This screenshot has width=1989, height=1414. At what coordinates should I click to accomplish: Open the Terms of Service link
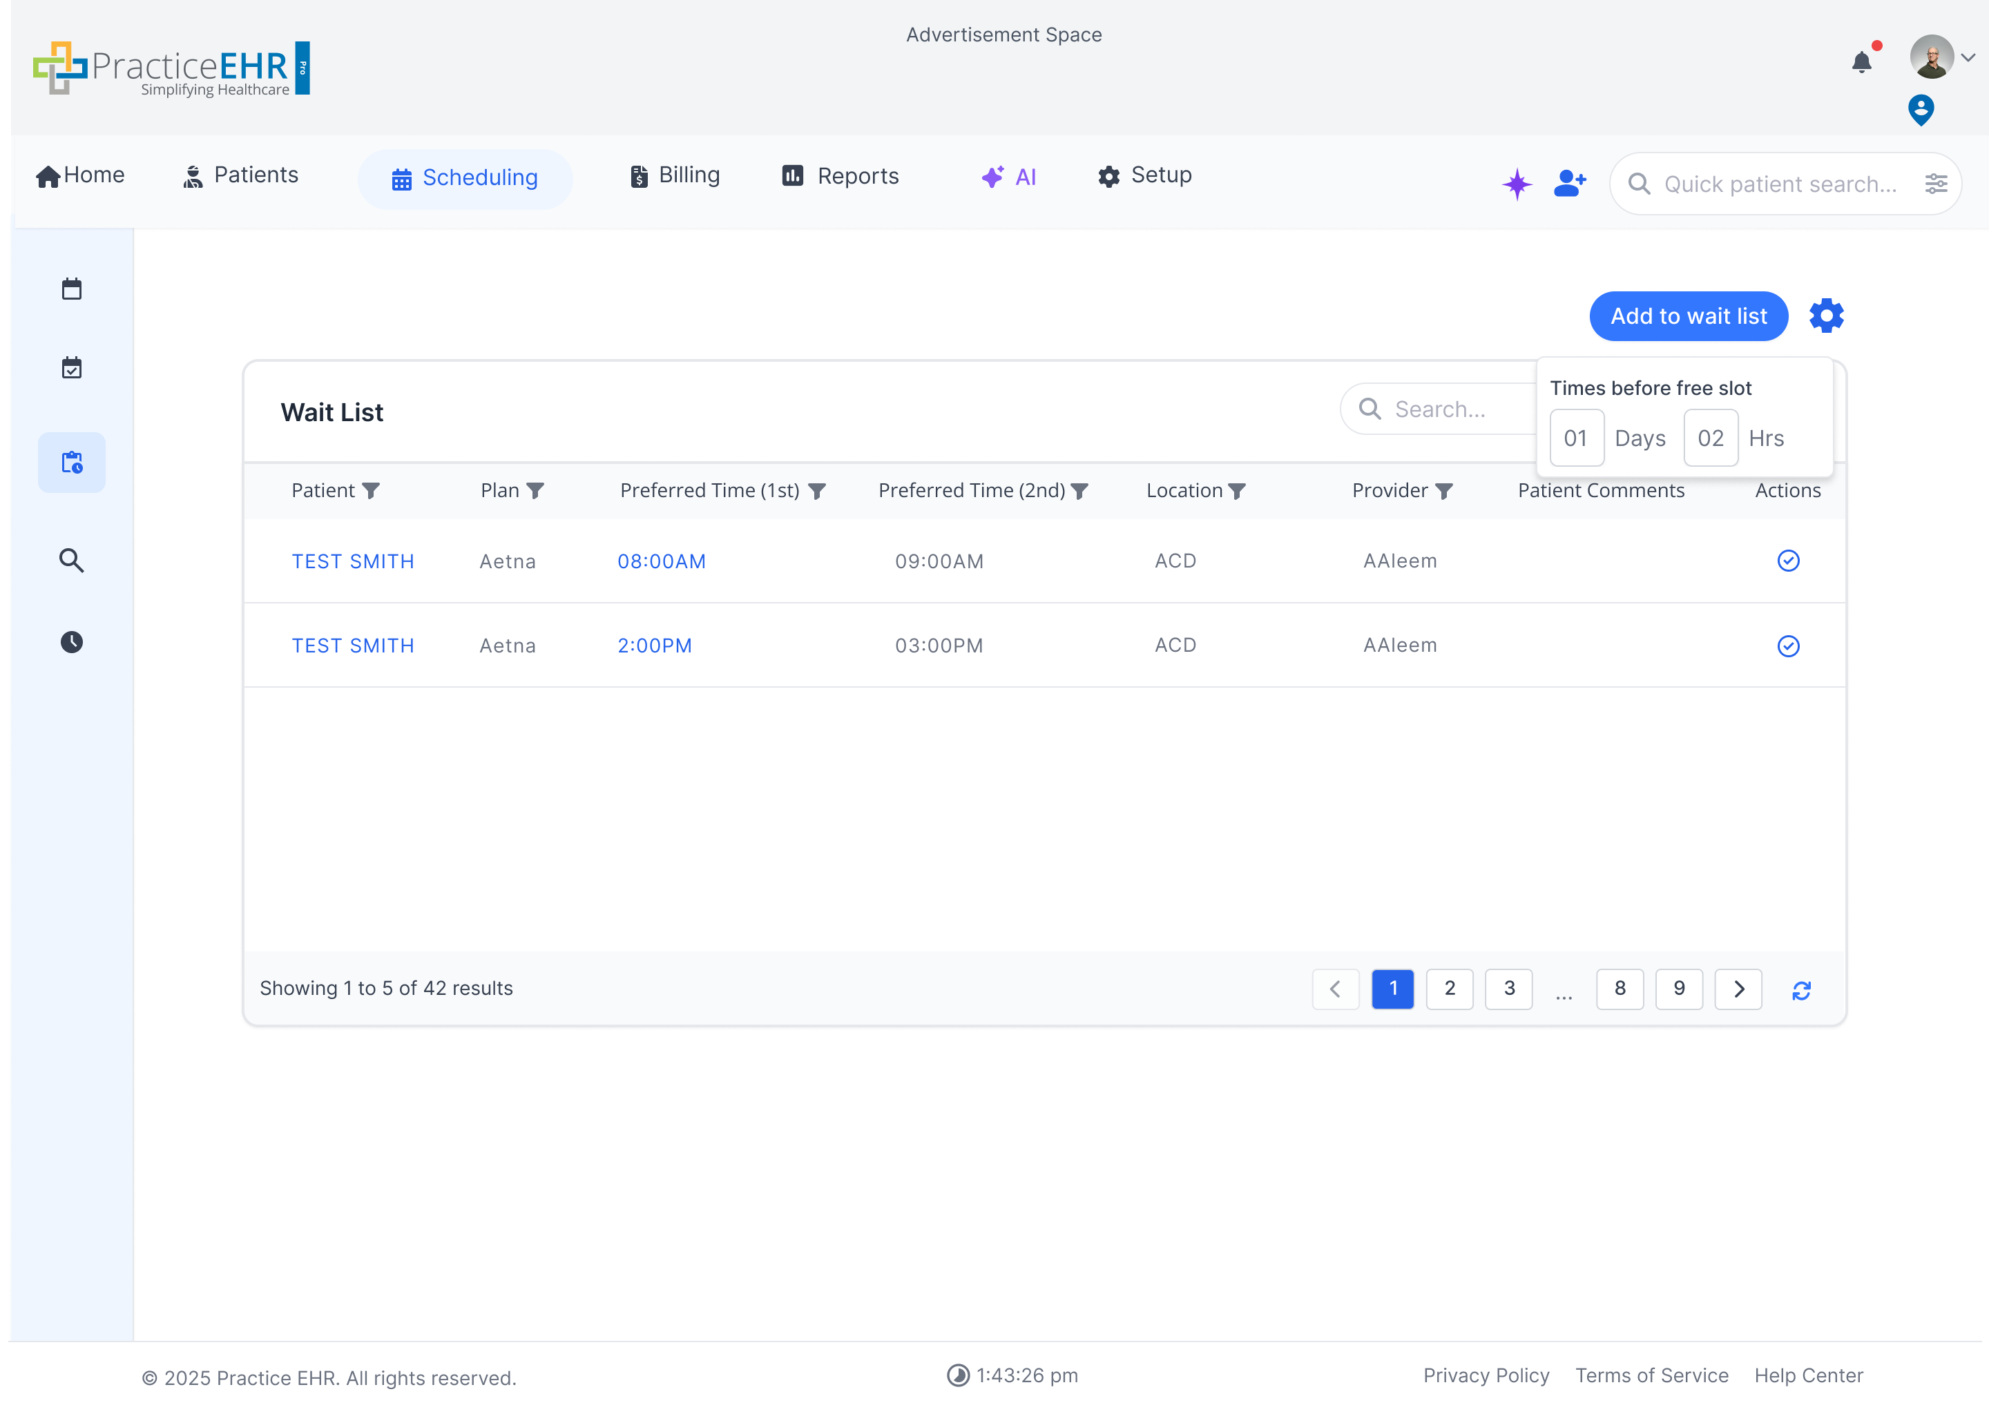click(1651, 1375)
